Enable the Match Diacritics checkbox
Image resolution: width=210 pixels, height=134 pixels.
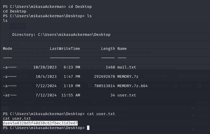click(174, 76)
